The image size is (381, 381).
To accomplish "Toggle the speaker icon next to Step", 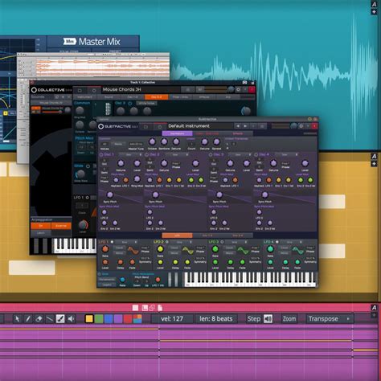I will pyautogui.click(x=268, y=319).
